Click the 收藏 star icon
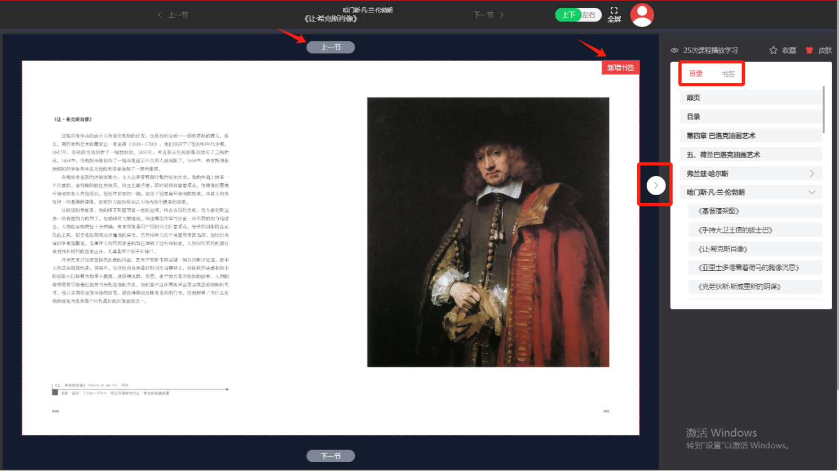The image size is (839, 471). coord(773,50)
